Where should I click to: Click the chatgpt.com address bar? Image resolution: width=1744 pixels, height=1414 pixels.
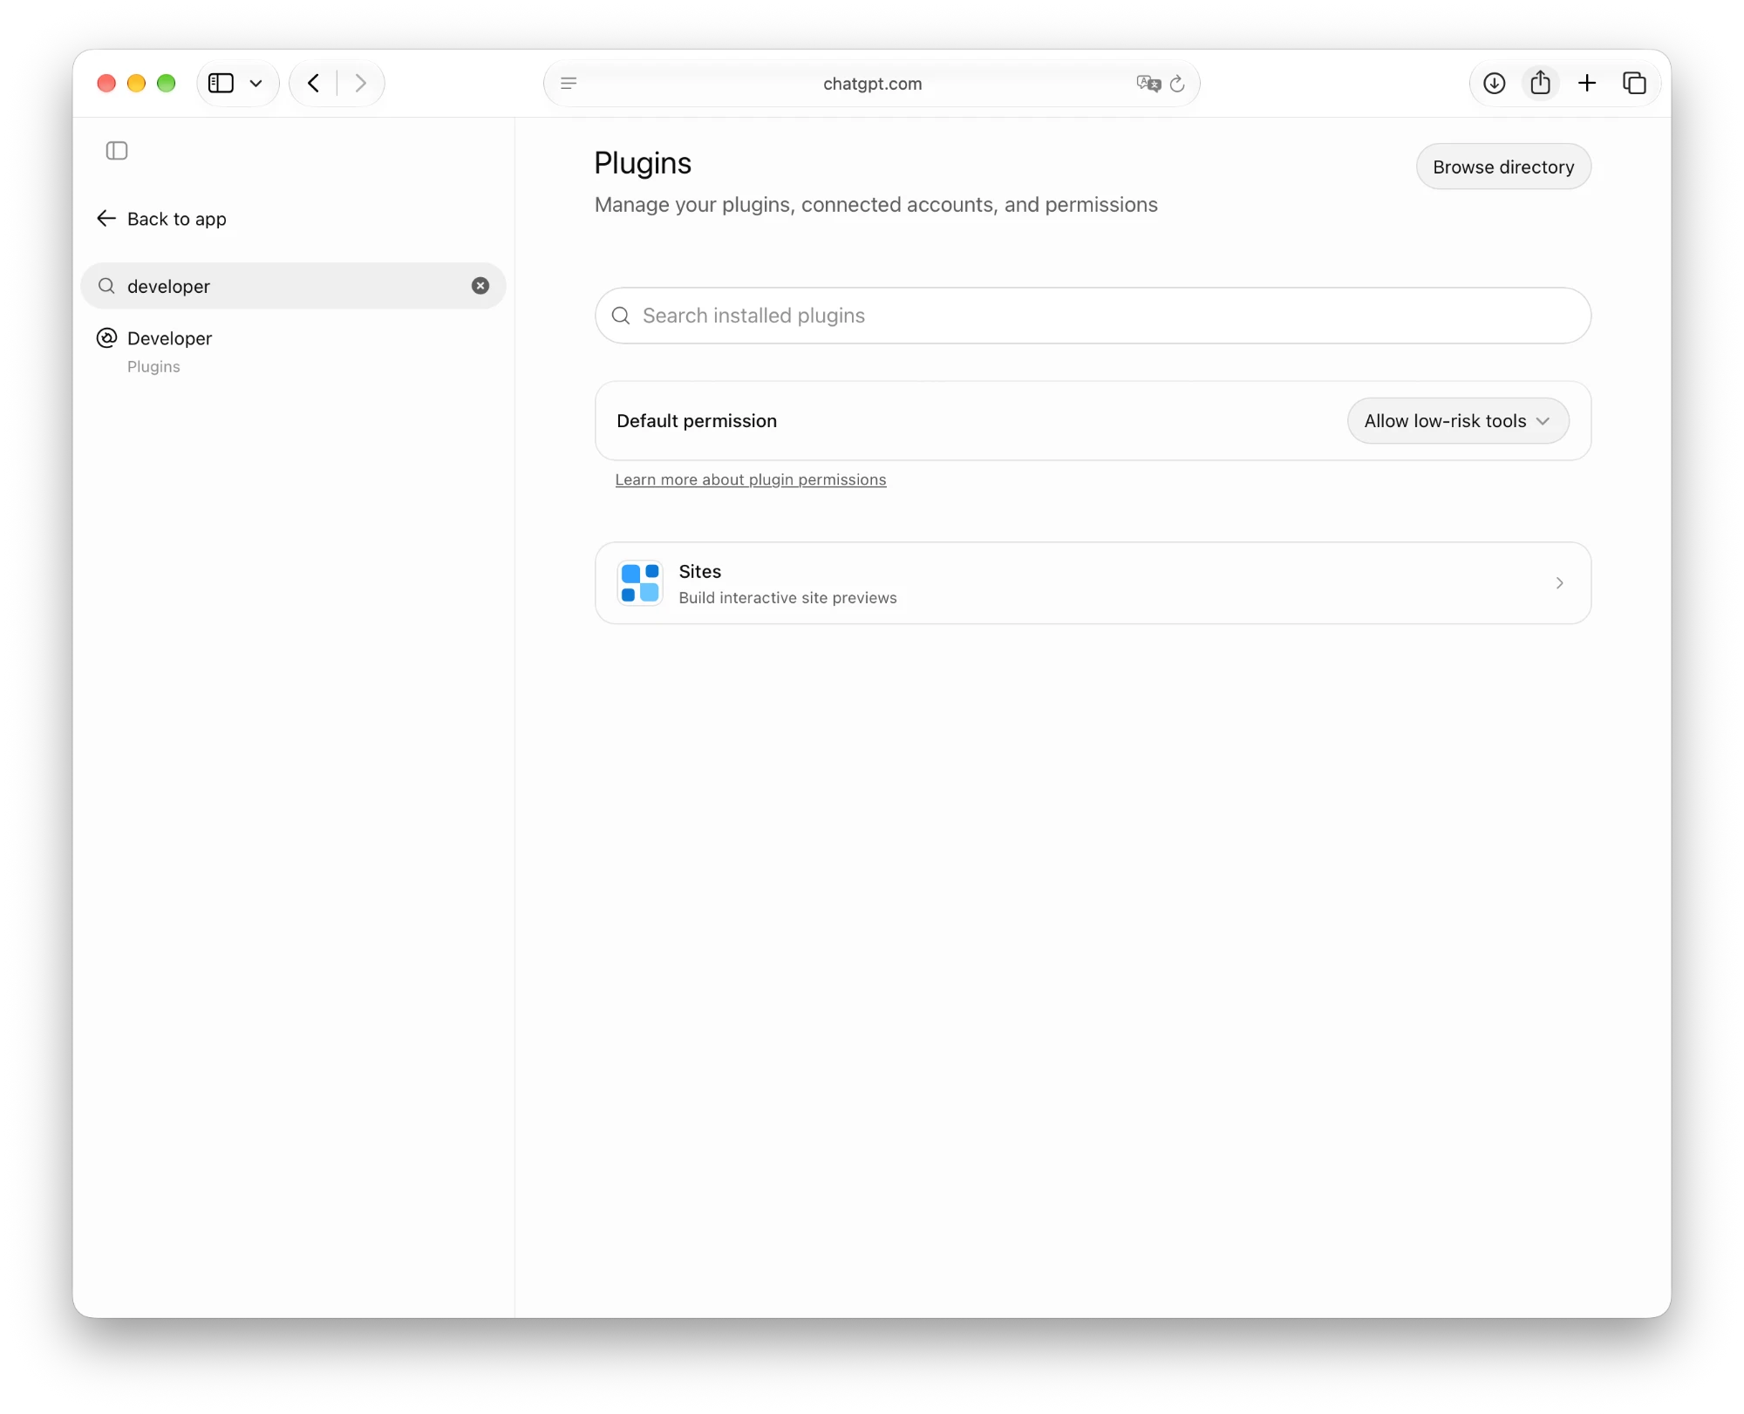pyautogui.click(x=872, y=84)
